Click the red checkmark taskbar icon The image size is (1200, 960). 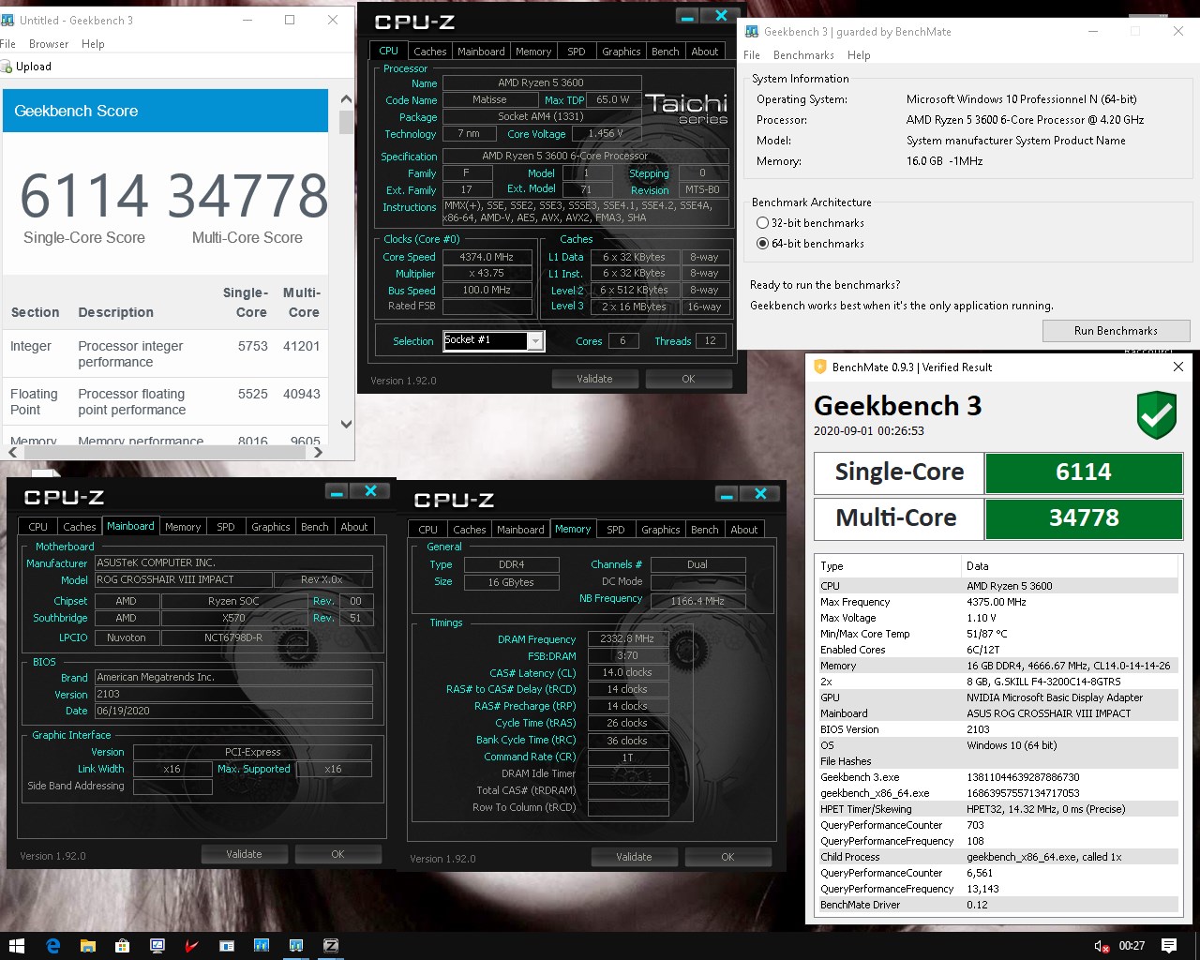[191, 946]
